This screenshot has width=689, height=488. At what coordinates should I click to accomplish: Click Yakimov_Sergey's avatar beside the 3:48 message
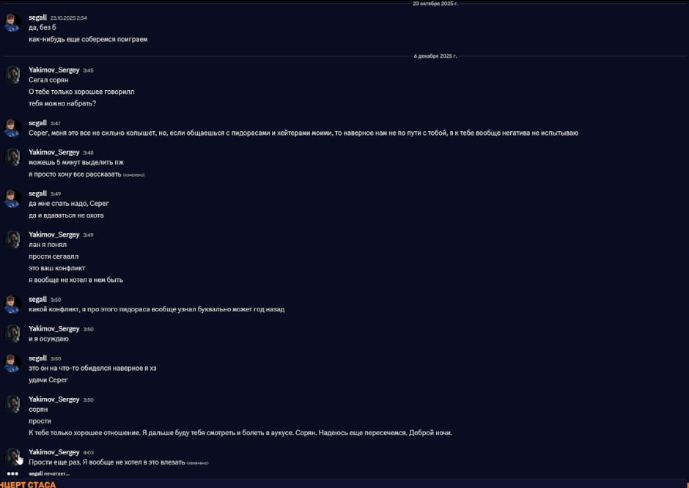(x=12, y=157)
